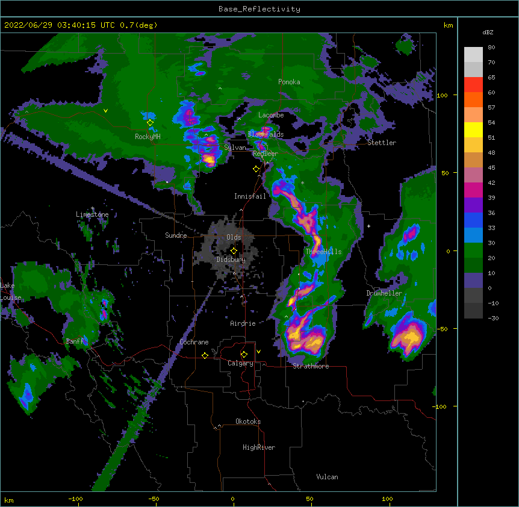Viewport: 519px width, 507px height.
Task: Click the 0 tick label on bottom axis
Action: pyautogui.click(x=232, y=499)
